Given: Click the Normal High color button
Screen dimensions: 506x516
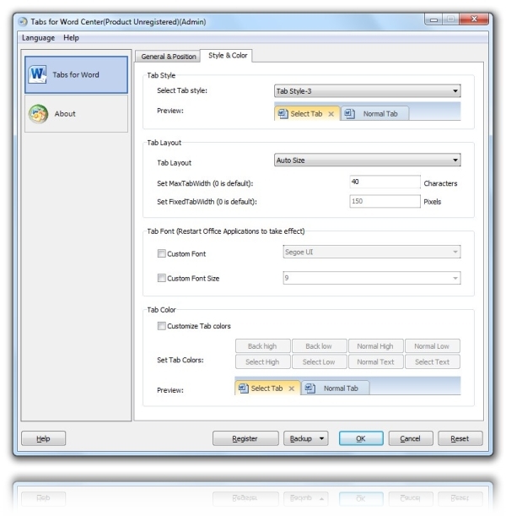Looking at the screenshot, I should (x=375, y=346).
